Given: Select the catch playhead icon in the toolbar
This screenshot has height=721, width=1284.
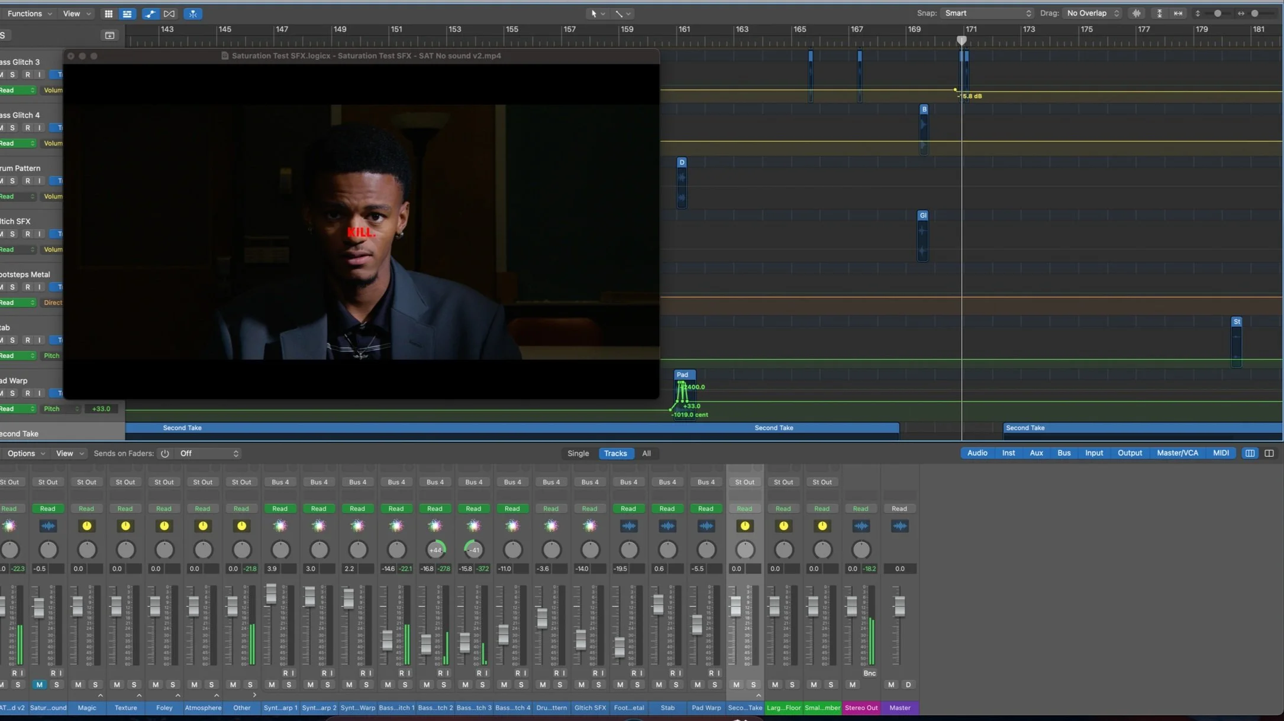Looking at the screenshot, I should pyautogui.click(x=193, y=14).
